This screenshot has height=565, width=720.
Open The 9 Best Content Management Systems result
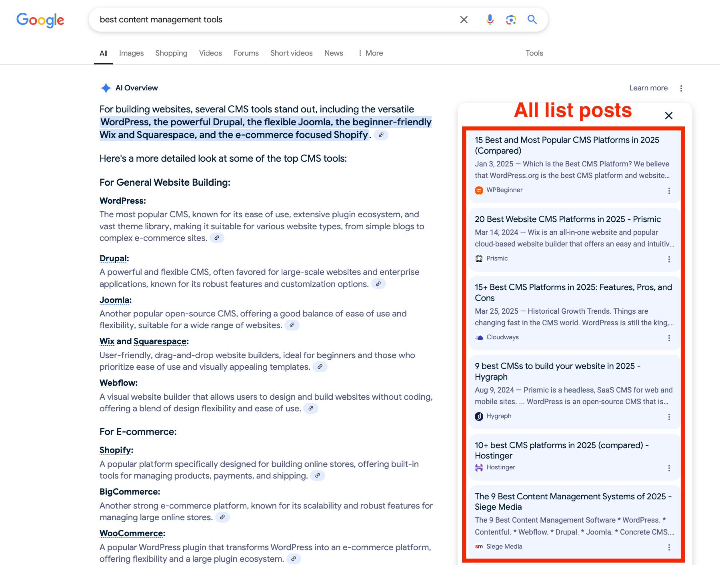(x=573, y=501)
